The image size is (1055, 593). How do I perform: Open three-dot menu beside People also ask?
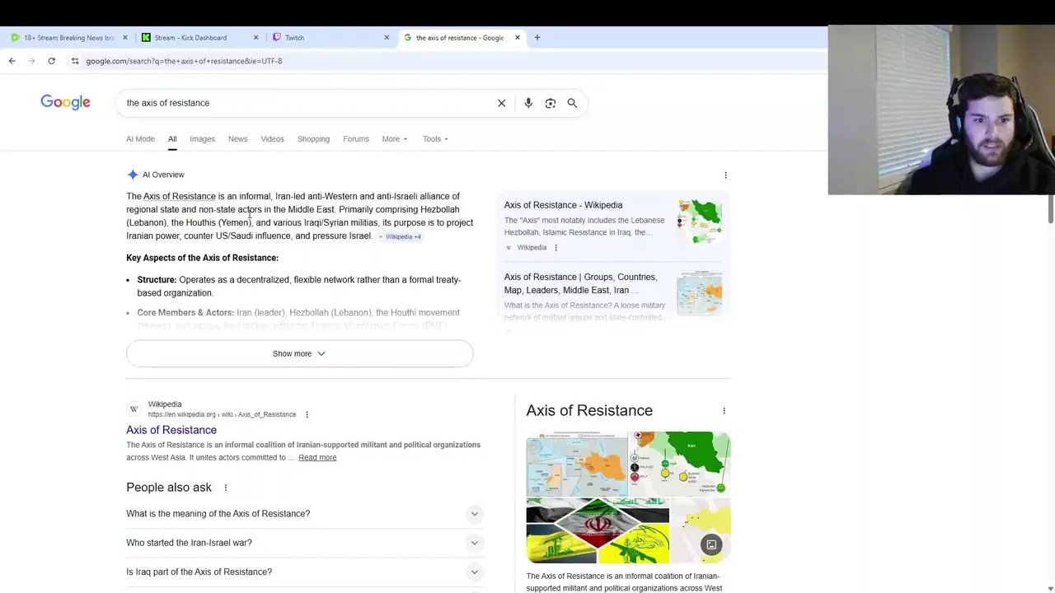point(225,488)
